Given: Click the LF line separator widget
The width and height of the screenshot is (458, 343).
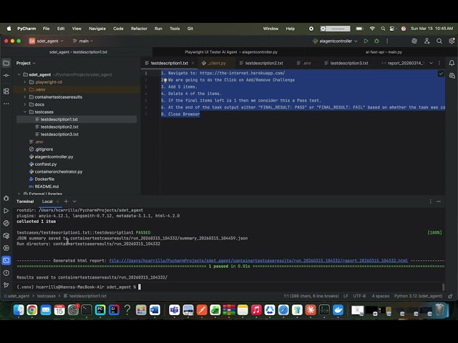Looking at the screenshot, I should tap(346, 296).
